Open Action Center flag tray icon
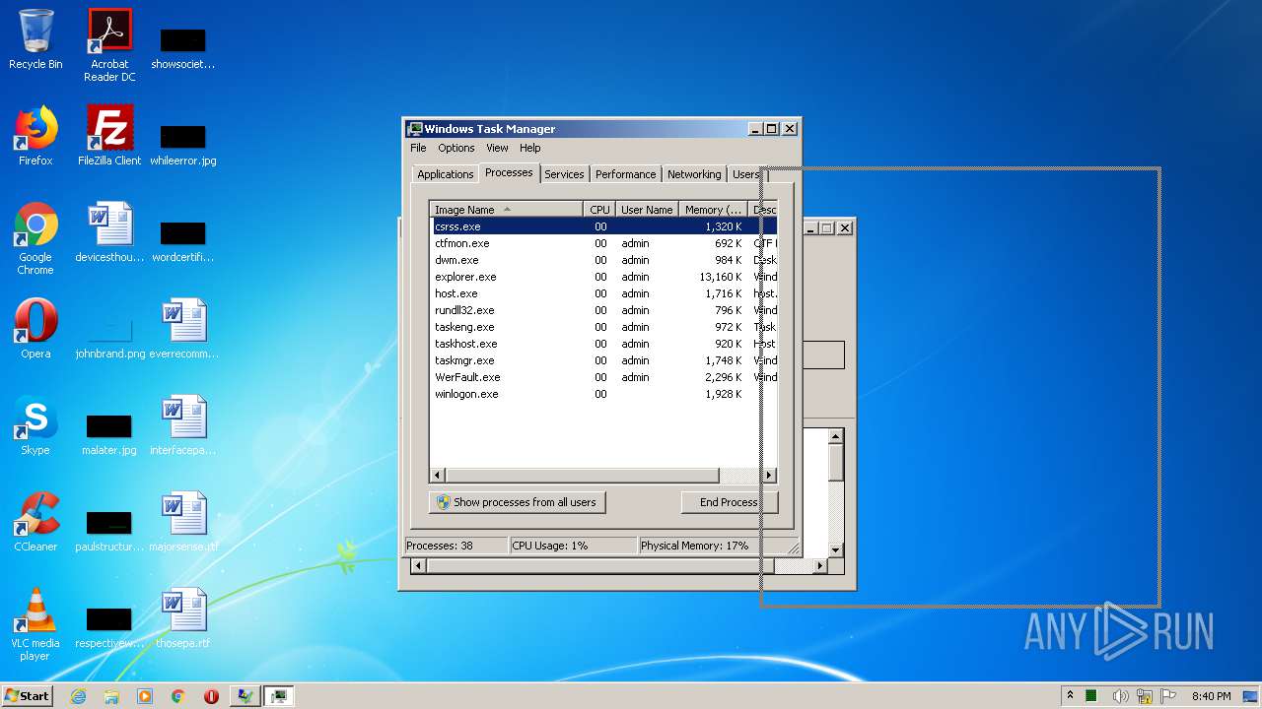Screen dimensions: 1262x709 pos(1168,696)
